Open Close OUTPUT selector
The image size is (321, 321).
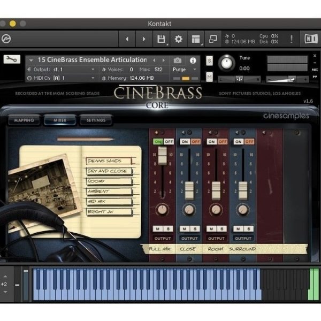click(189, 239)
